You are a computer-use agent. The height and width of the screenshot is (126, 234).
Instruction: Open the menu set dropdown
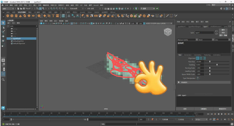click(x=8, y=9)
